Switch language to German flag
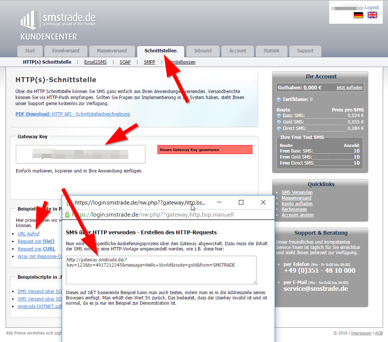The width and height of the screenshot is (388, 342). point(358,15)
